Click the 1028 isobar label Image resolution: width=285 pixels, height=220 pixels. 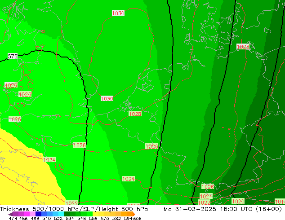pos(135,114)
